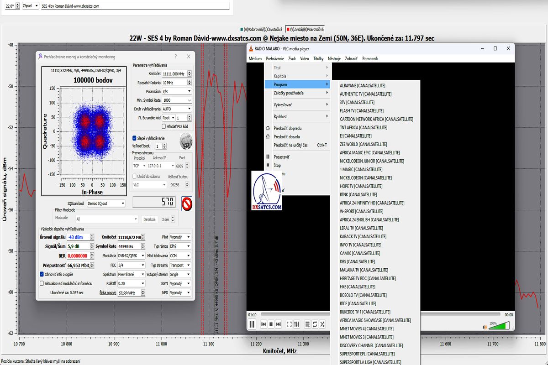Click the VLC pause button

251,324
